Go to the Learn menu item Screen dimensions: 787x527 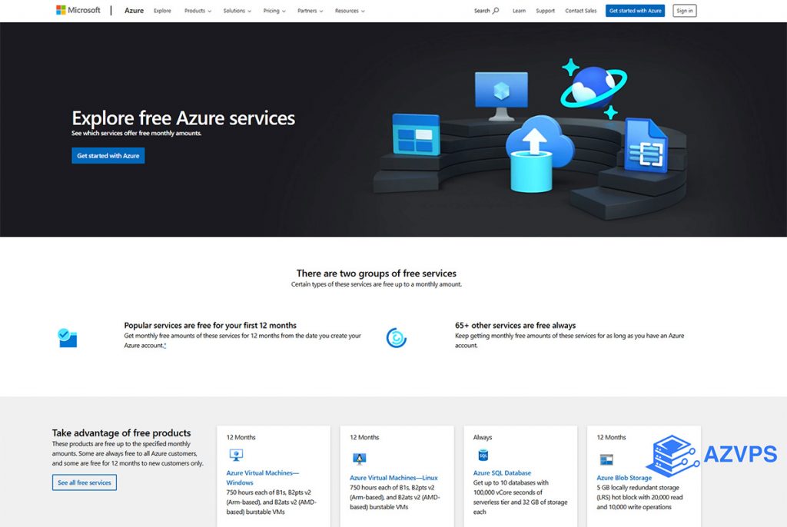click(x=519, y=12)
